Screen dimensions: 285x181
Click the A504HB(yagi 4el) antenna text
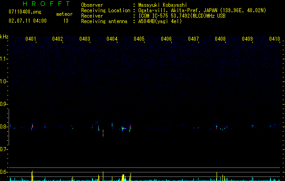tap(160, 21)
